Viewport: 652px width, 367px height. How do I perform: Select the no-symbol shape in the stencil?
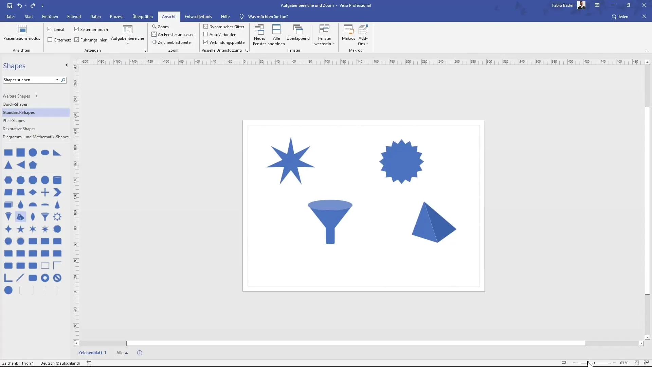coord(57,278)
